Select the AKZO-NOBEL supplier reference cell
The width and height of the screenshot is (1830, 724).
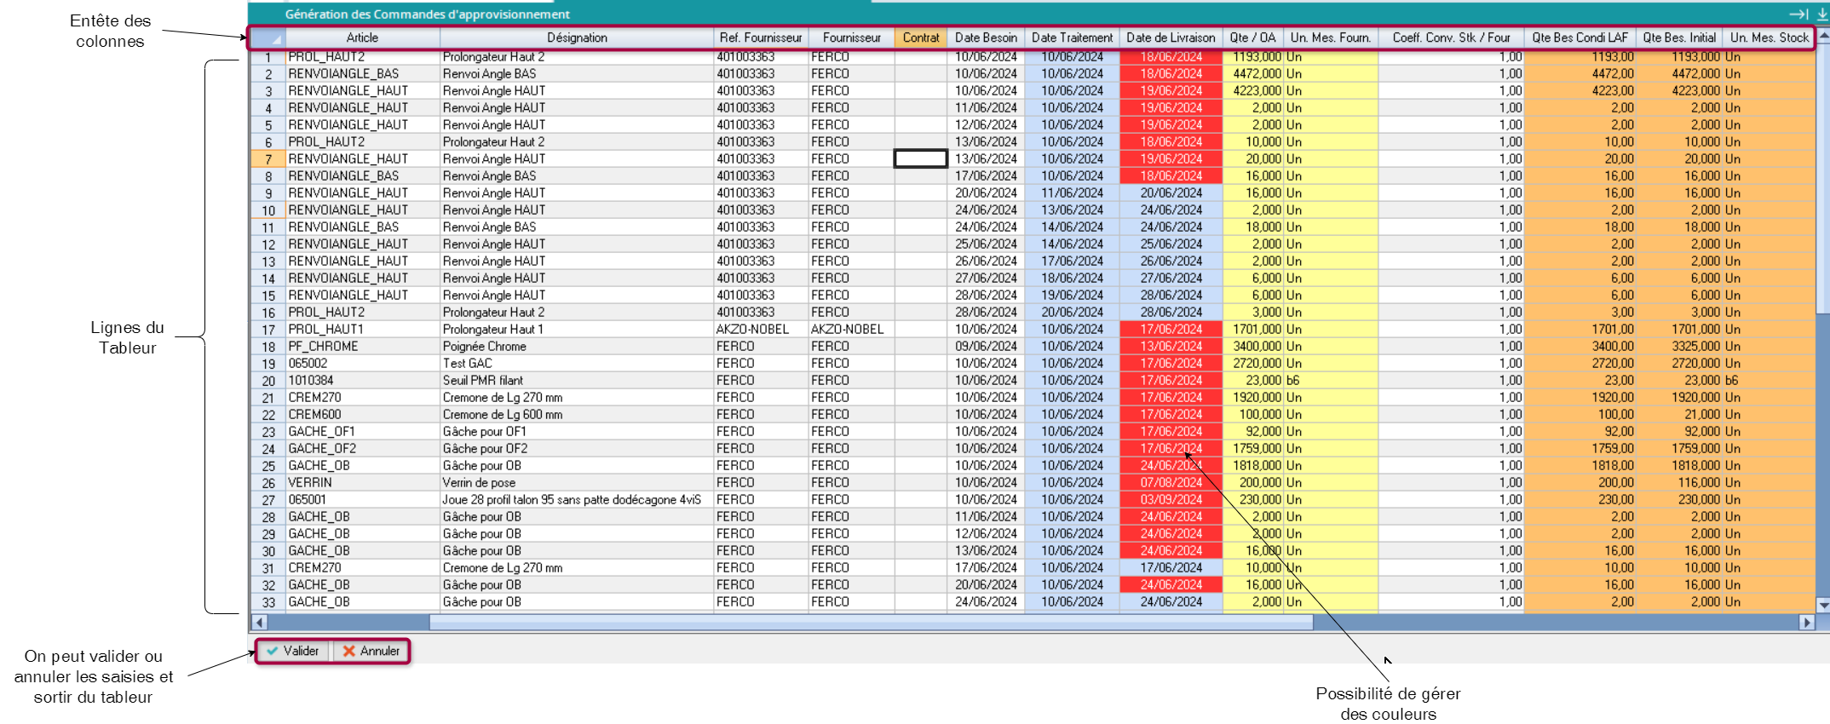(752, 330)
